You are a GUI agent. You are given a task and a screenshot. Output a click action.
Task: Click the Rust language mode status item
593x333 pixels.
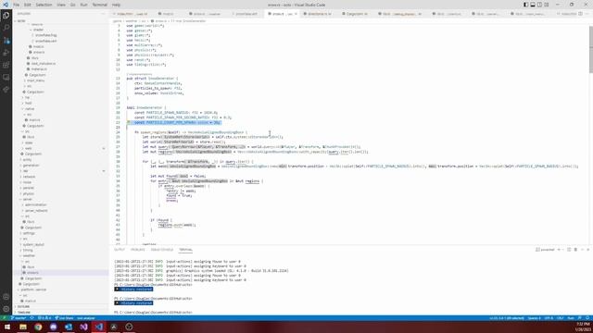pyautogui.click(x=571, y=318)
